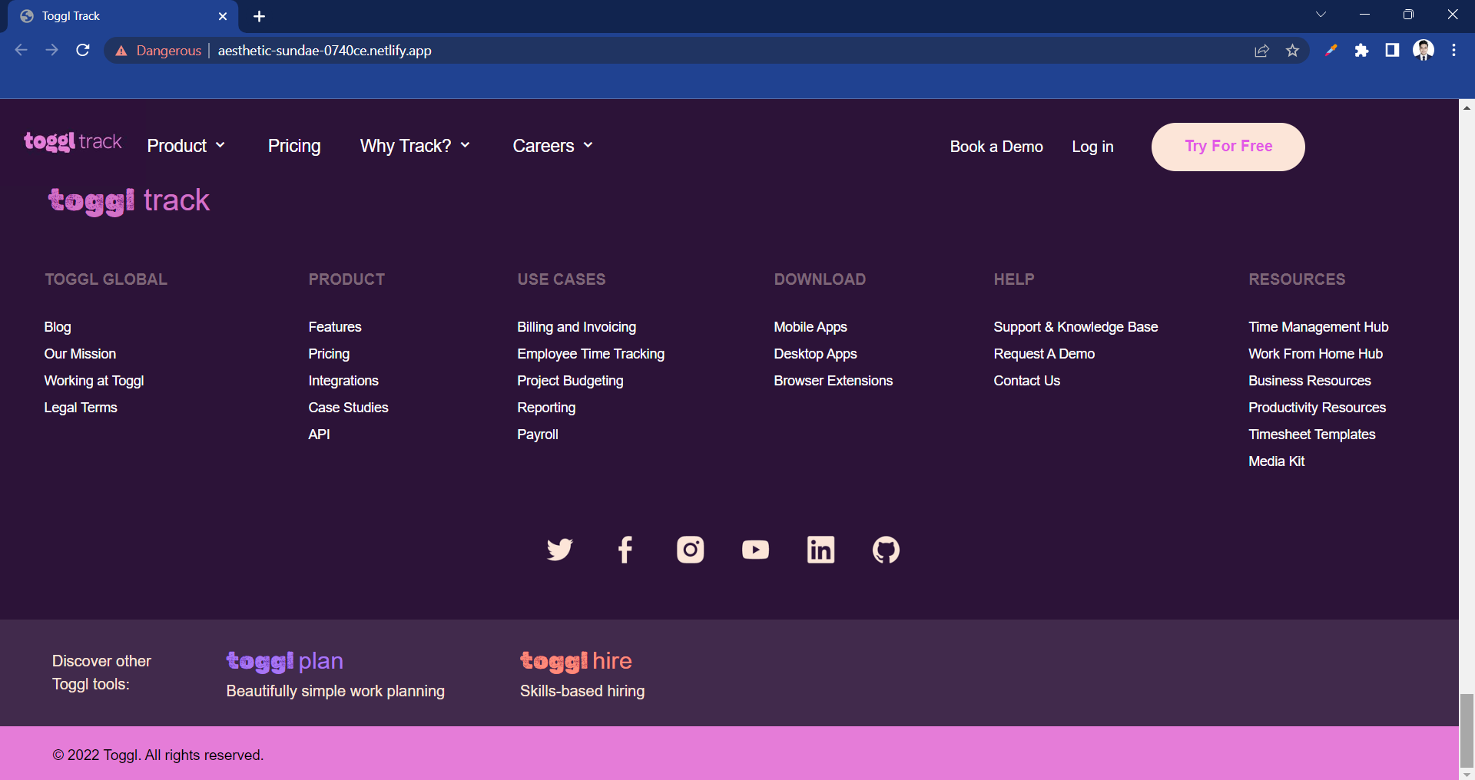Click the small toggl track logo in navbar
1475x780 pixels.
click(73, 142)
